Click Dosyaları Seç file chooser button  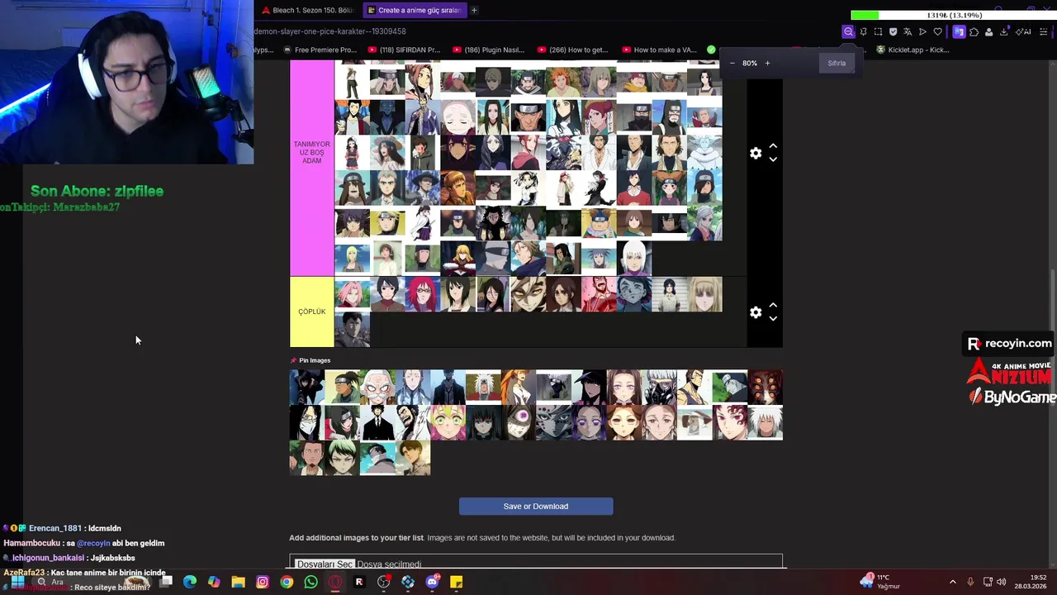coord(325,564)
